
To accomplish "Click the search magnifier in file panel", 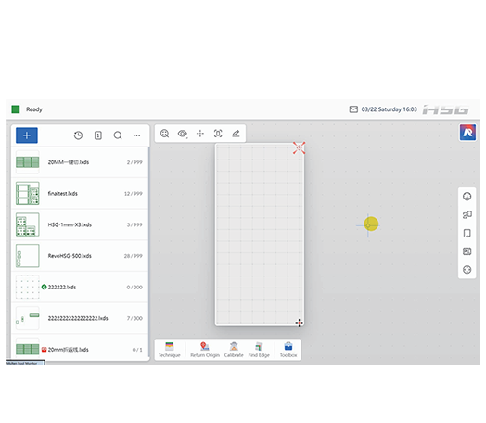I will 118,135.
